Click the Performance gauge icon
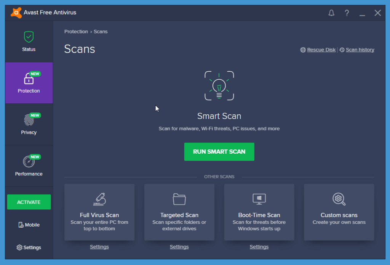 (x=29, y=162)
